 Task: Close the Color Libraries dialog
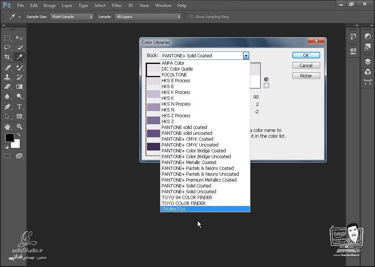click(316, 41)
